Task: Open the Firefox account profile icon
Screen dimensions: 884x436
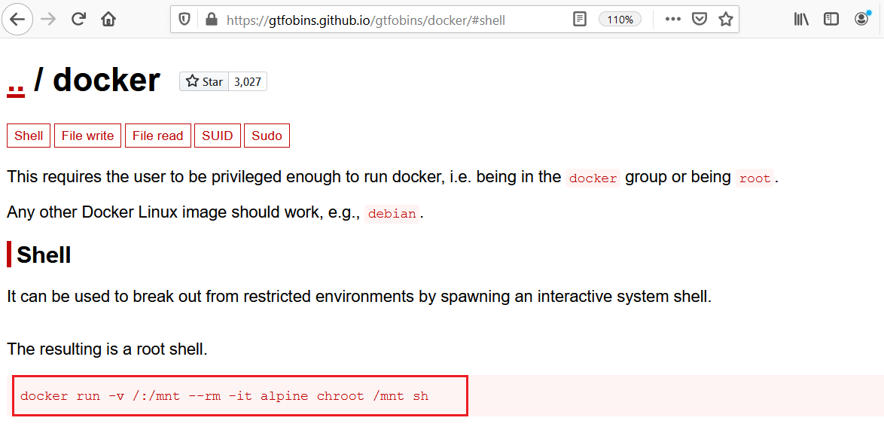Action: click(x=862, y=19)
